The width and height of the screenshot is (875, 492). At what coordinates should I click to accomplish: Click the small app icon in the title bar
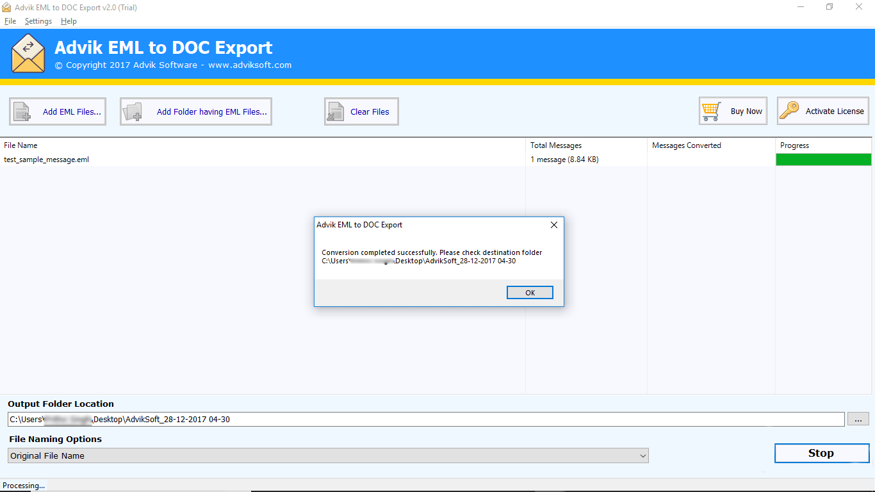[x=6, y=7]
